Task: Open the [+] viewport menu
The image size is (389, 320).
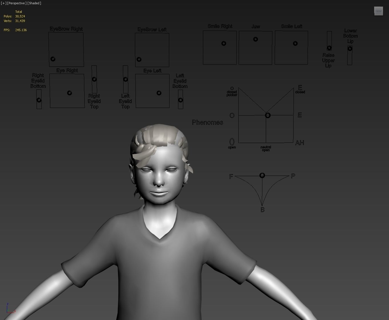Action: pyautogui.click(x=4, y=3)
